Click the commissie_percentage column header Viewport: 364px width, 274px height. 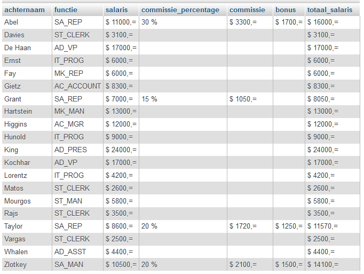pos(180,10)
